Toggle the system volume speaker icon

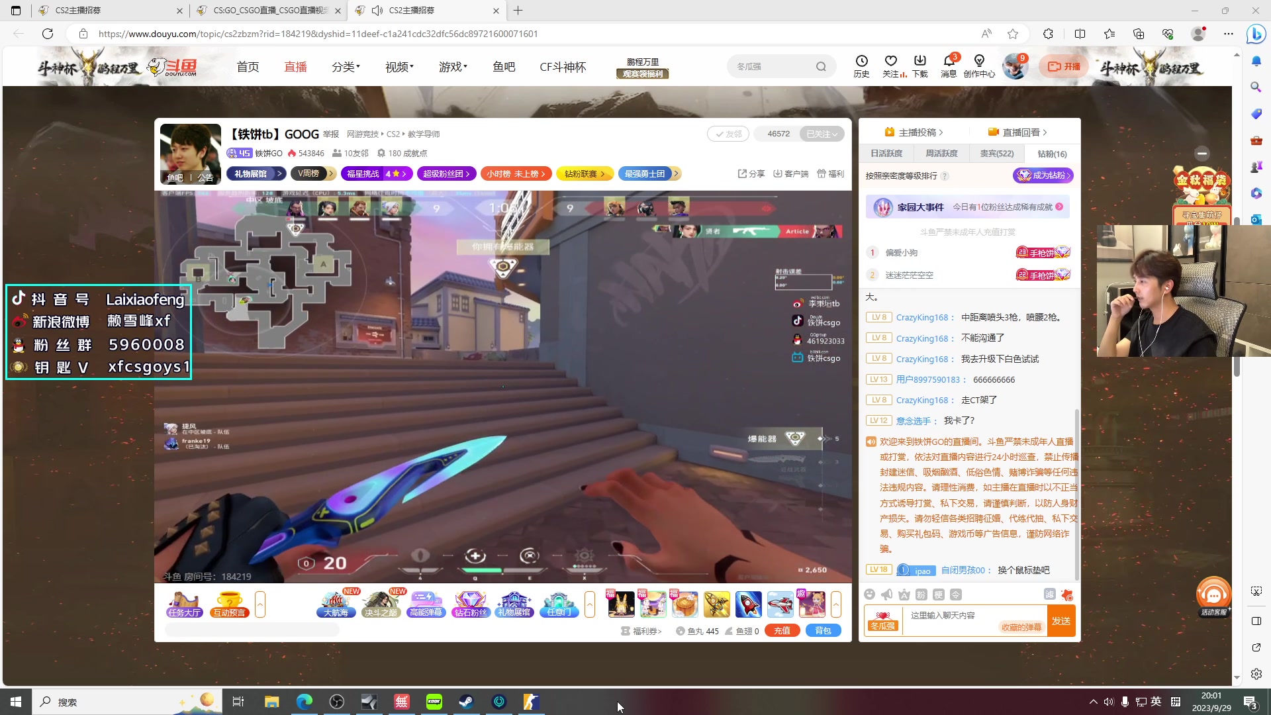pyautogui.click(x=1109, y=702)
